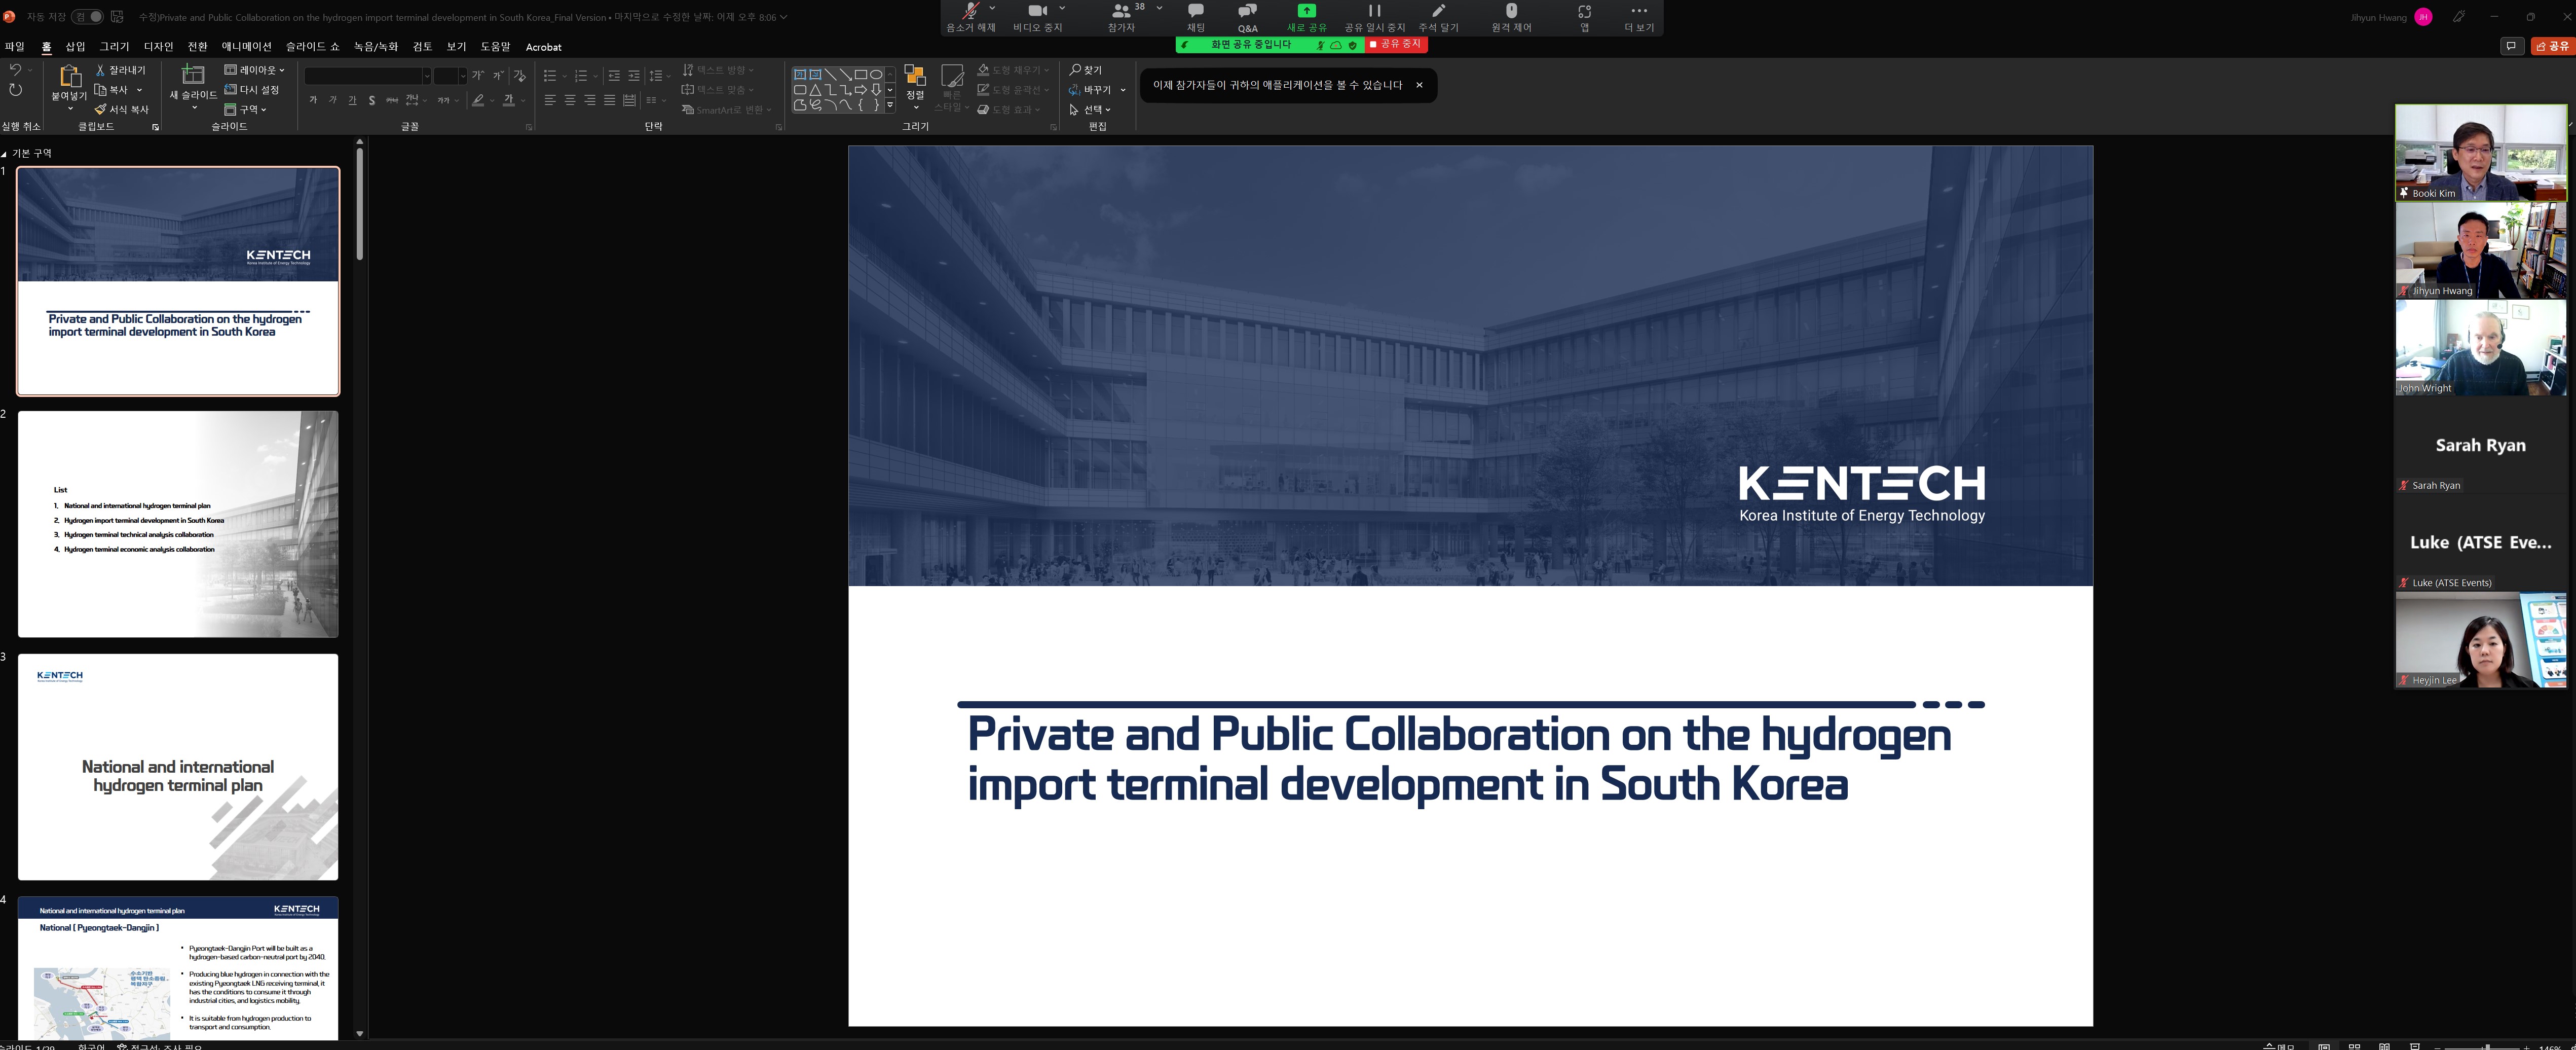Redo the last action
The height and width of the screenshot is (1050, 2576).
(15, 90)
